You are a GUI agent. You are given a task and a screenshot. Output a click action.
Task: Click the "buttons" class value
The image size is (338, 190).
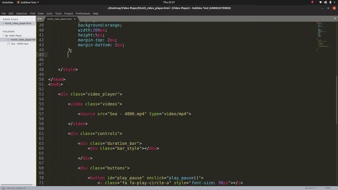[x=116, y=168]
